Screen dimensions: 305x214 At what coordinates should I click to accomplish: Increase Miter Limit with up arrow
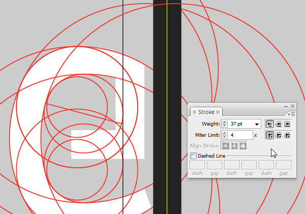tap(225, 133)
